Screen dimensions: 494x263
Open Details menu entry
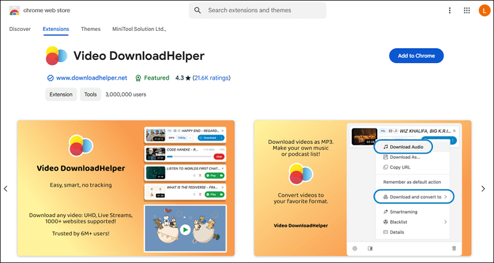click(393, 232)
